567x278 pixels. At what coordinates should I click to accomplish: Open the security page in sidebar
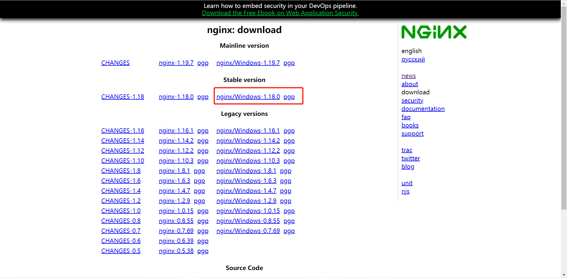click(412, 101)
